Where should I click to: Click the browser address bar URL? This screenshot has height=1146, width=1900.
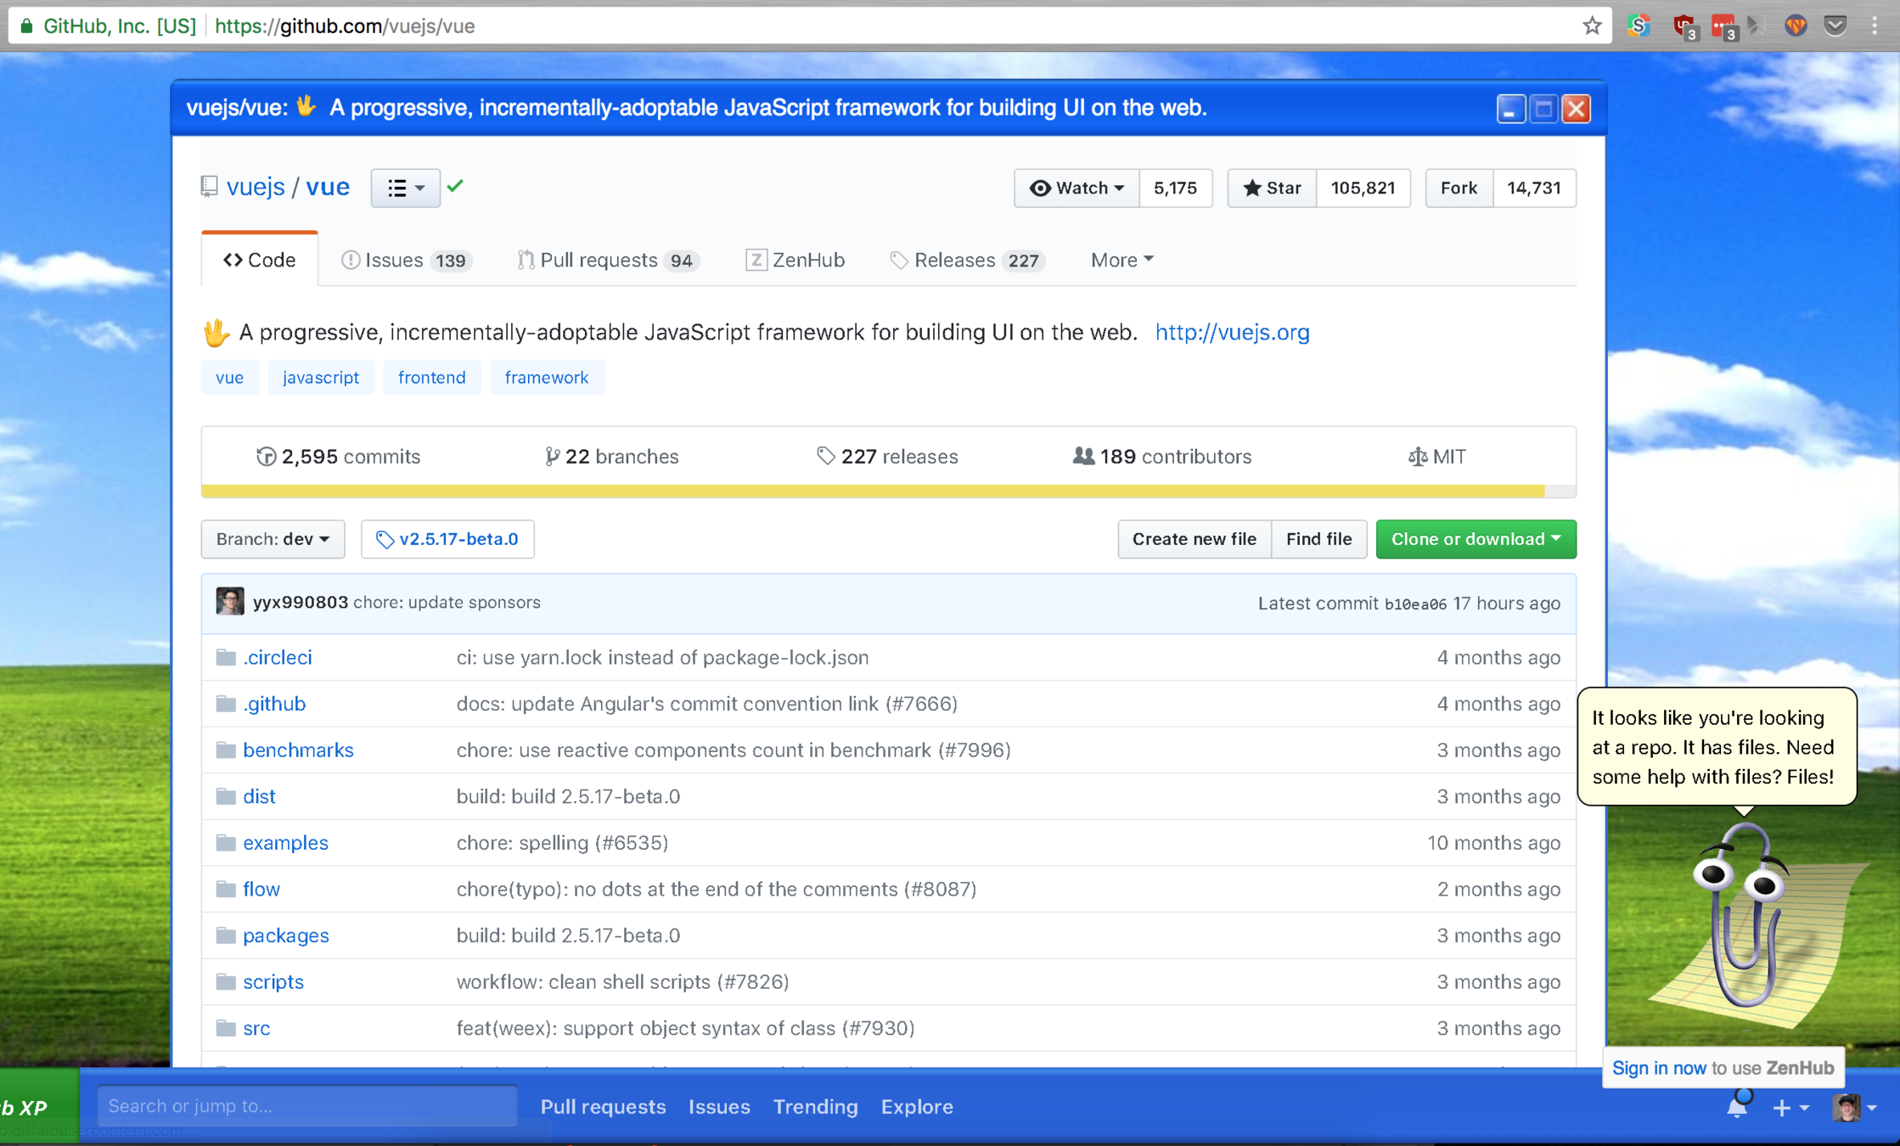pos(345,25)
